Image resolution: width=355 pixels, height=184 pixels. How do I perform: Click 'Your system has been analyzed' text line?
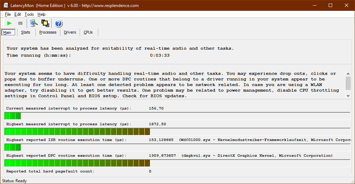[120, 48]
